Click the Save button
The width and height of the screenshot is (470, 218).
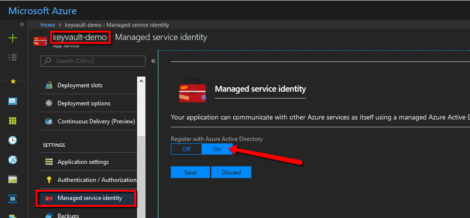click(190, 173)
